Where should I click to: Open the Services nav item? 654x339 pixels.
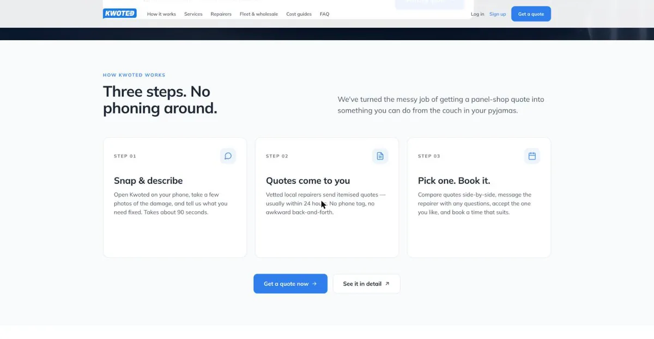(x=193, y=14)
